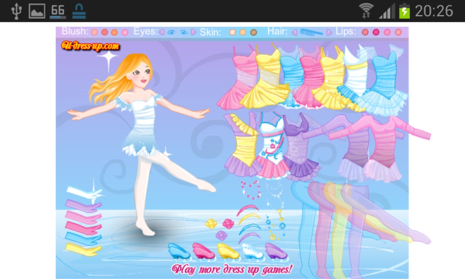The height and width of the screenshot is (279, 465).
Task: Pick the blue headband
Action: point(250,229)
